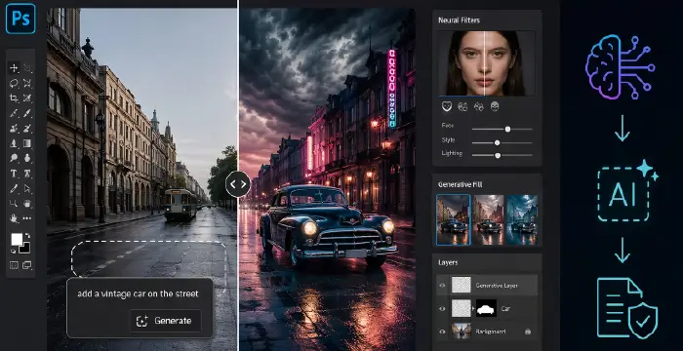
Task: Select the Car layer name
Action: pos(505,309)
